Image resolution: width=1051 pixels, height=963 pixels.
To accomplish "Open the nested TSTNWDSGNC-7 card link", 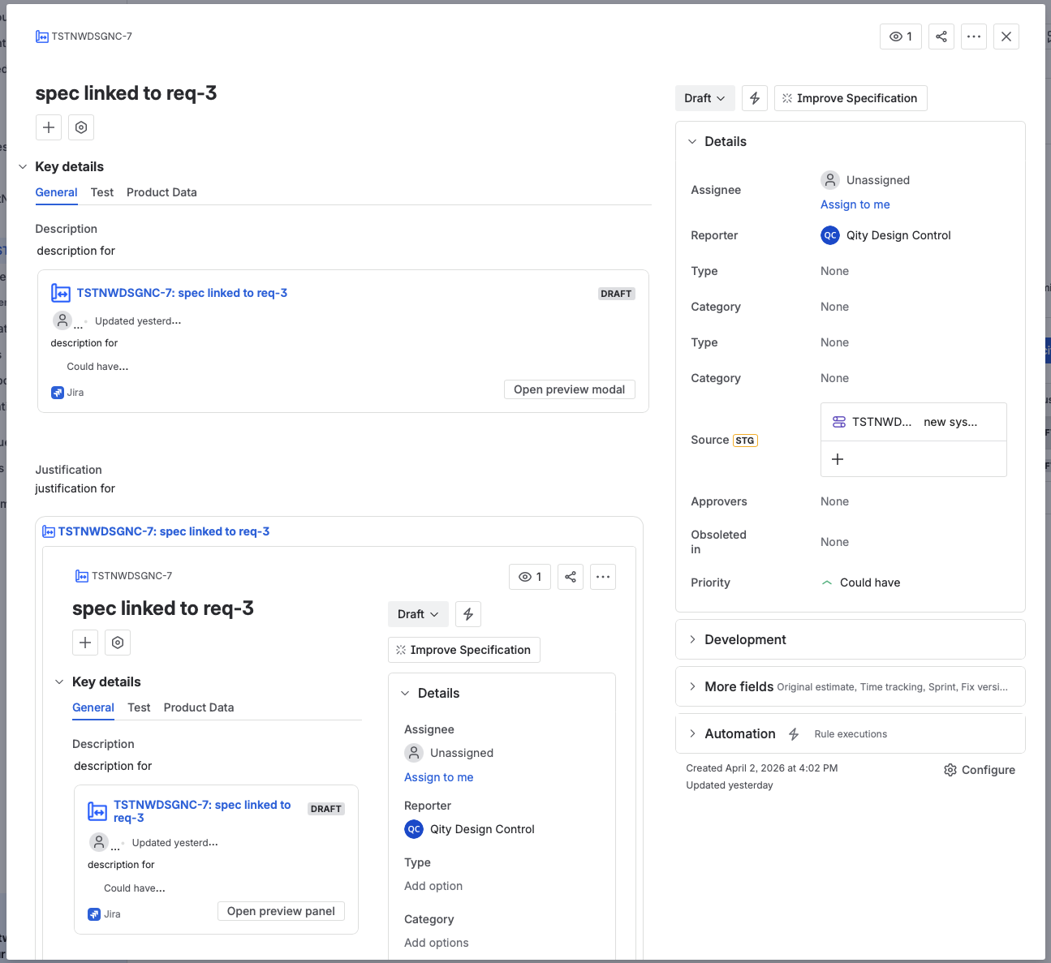I will (202, 811).
